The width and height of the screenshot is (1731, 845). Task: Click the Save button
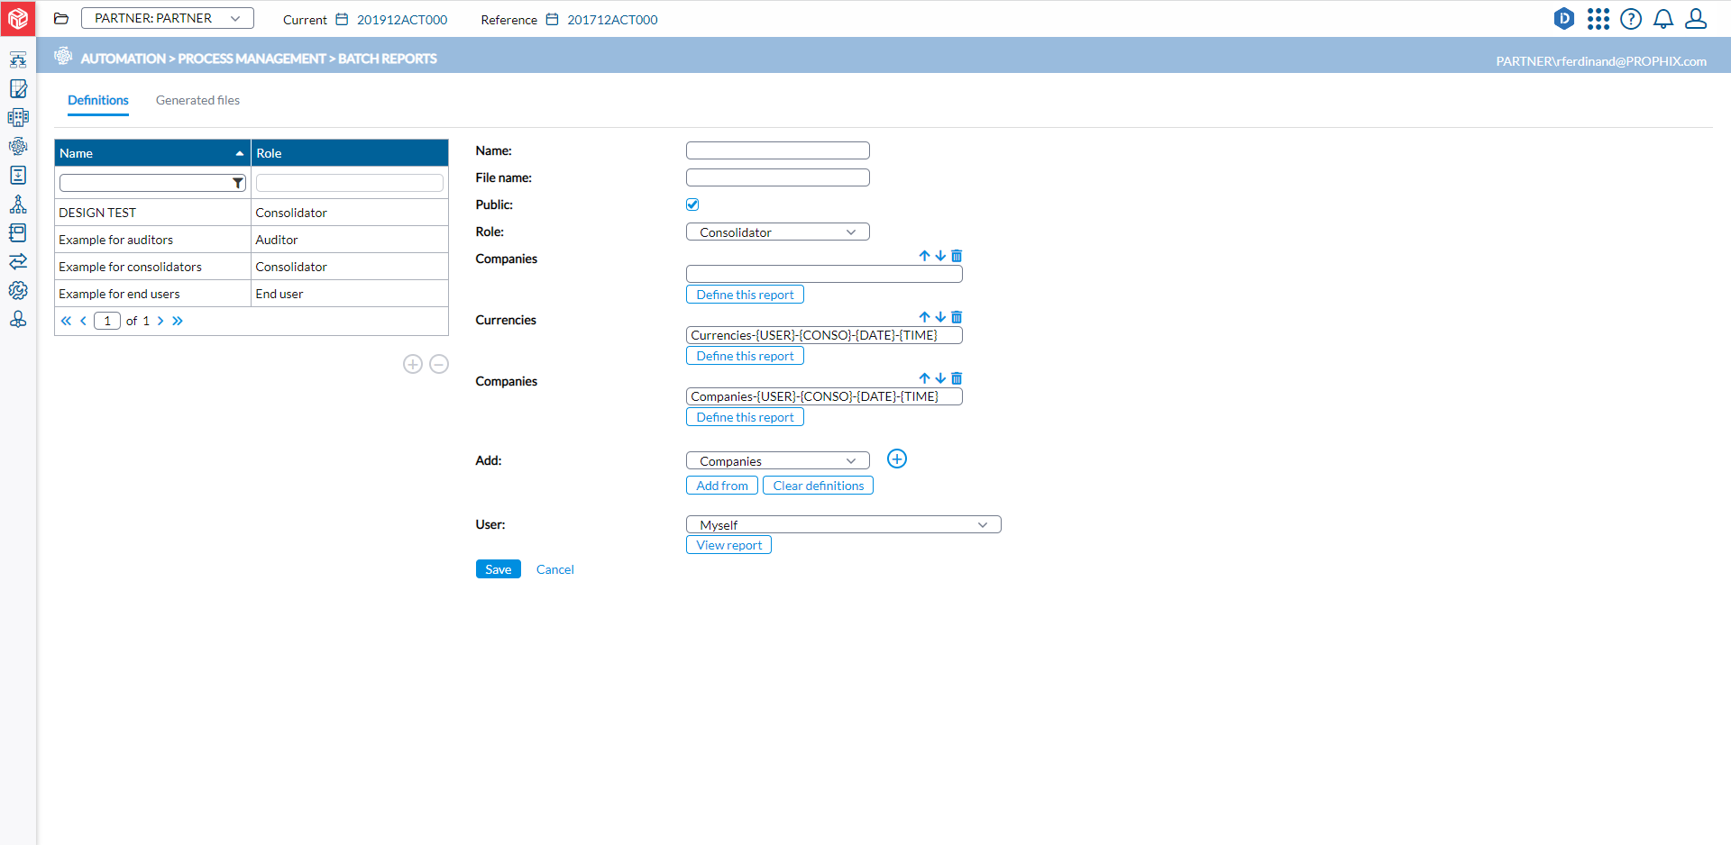(x=498, y=569)
